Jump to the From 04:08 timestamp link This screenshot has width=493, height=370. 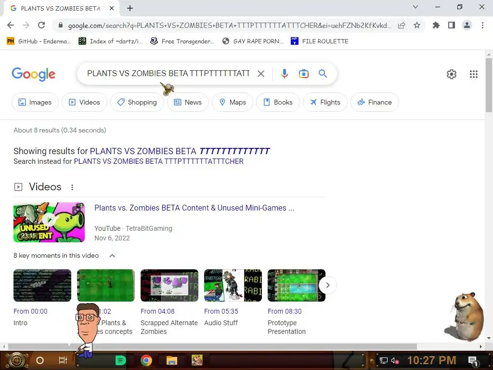click(x=157, y=311)
